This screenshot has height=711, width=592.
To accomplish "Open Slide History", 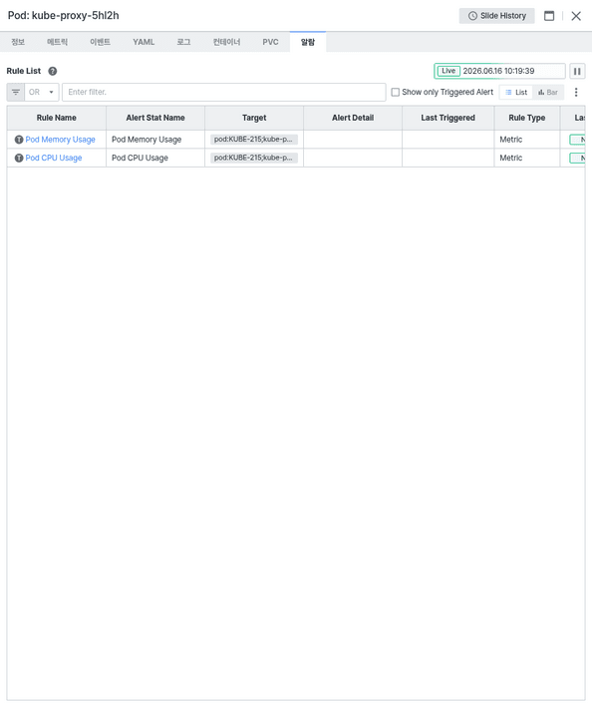I will coord(496,16).
